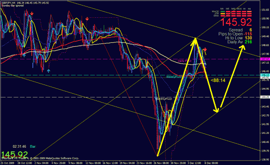Image resolution: width=270 pixels, height=165 pixels.
Task: Select the red EMA M1 signal bar
Action: (x=223, y=16)
